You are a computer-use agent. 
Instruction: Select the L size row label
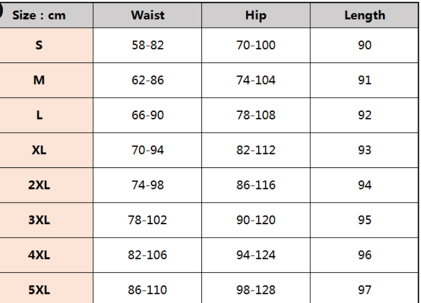click(39, 115)
